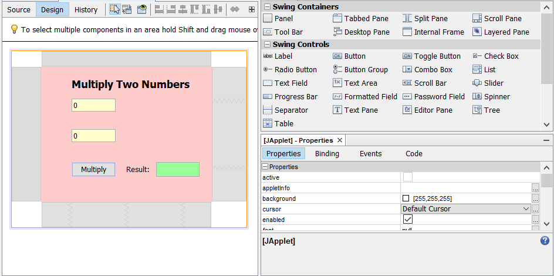Select the green Result output field
554x276 pixels.
pyautogui.click(x=178, y=169)
